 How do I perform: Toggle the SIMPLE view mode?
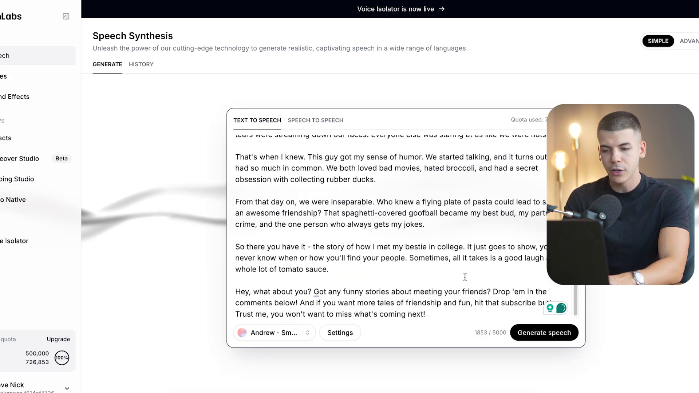(658, 41)
